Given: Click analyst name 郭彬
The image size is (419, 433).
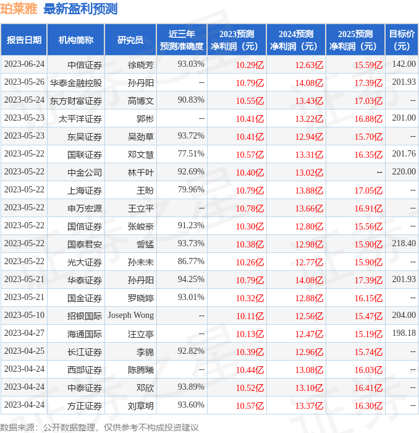Looking at the screenshot, I should (x=145, y=119).
